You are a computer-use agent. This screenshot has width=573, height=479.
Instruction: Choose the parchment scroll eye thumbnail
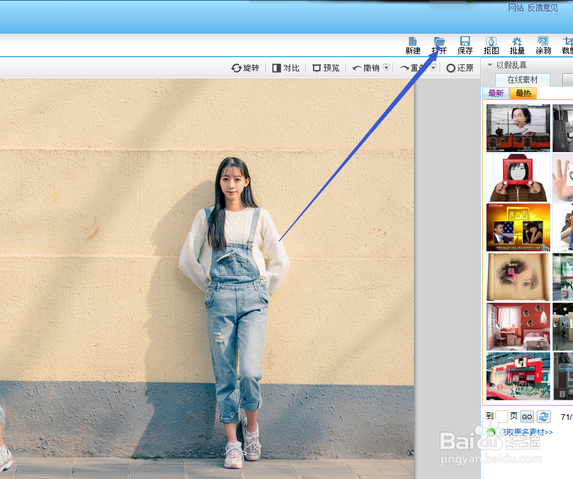[x=518, y=277]
